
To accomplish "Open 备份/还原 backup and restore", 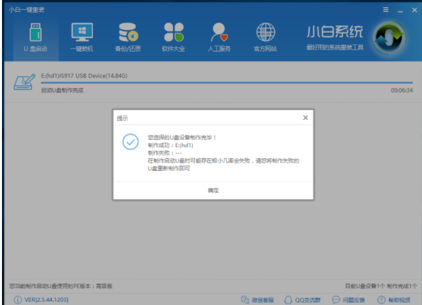I will point(127,37).
